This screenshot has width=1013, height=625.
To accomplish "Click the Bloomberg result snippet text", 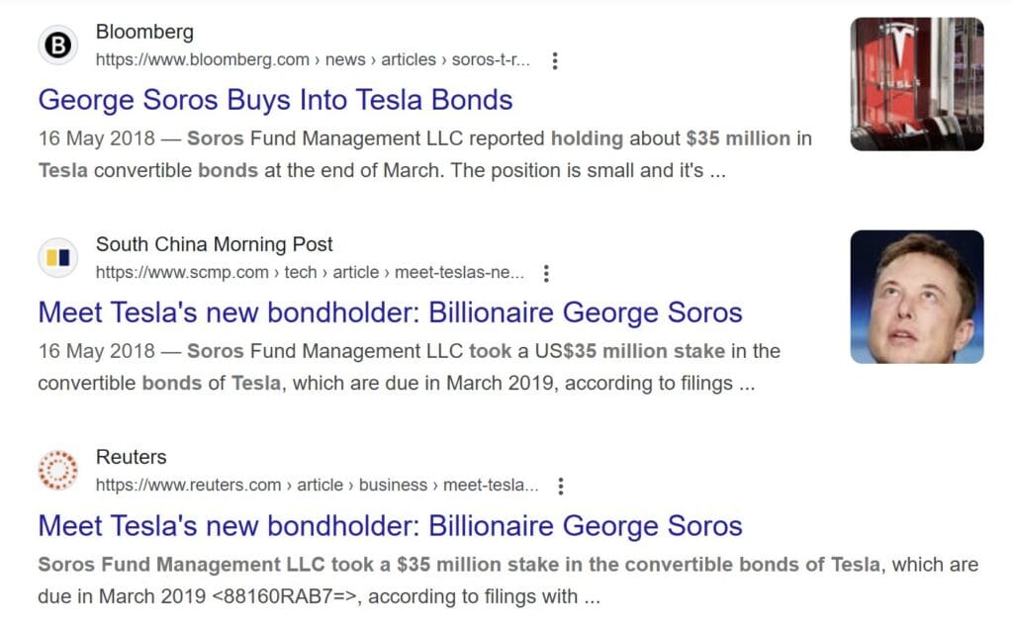I will point(425,154).
